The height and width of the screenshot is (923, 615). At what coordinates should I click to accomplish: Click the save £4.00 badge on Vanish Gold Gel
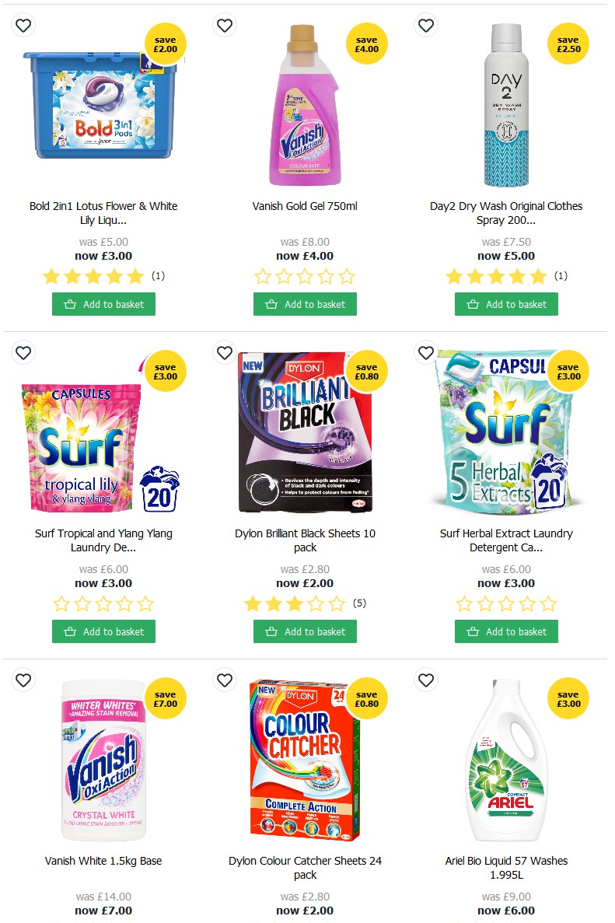click(367, 44)
